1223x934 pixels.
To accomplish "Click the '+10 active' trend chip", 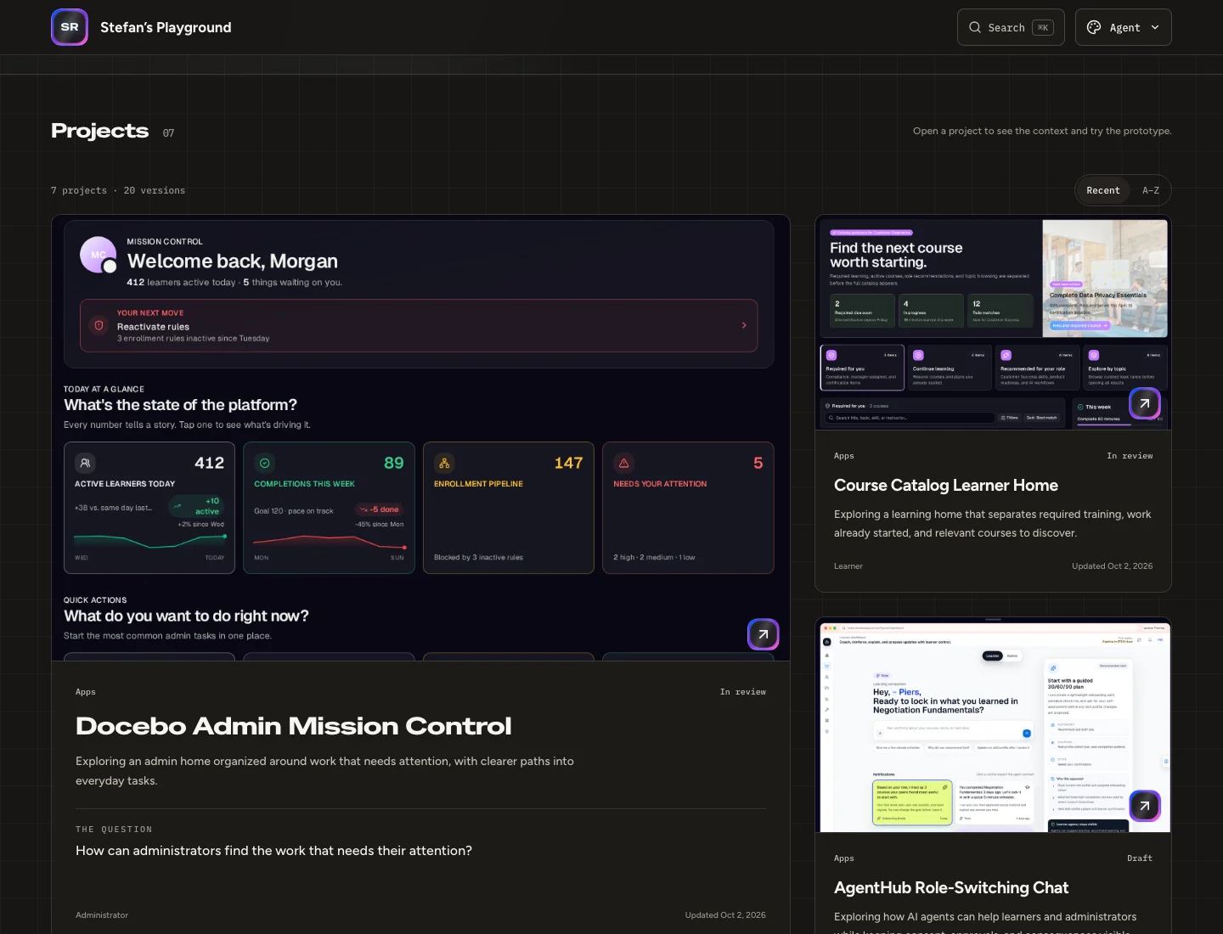I will [198, 506].
